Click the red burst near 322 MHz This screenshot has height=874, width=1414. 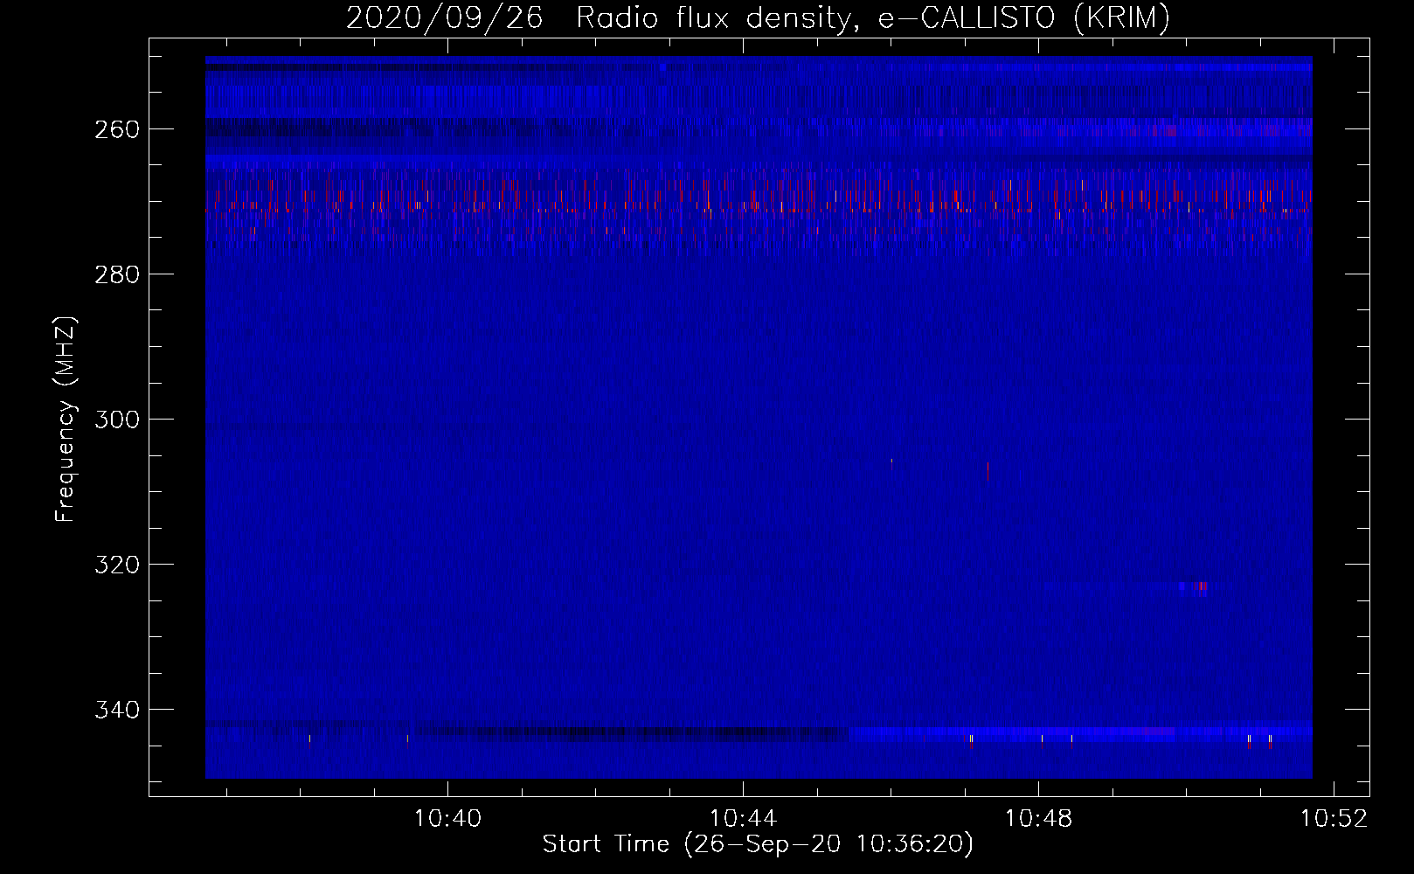1201,586
